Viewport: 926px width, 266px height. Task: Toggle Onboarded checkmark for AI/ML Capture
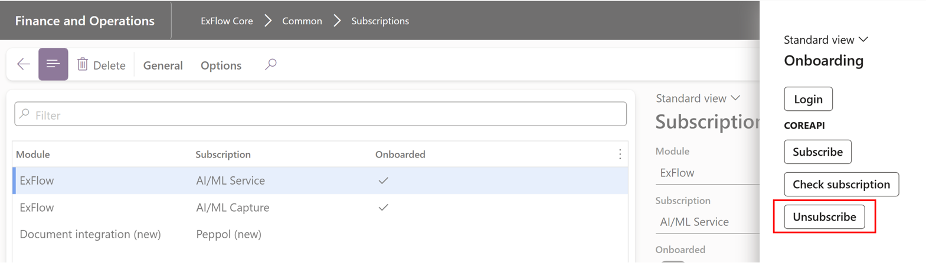pos(383,208)
